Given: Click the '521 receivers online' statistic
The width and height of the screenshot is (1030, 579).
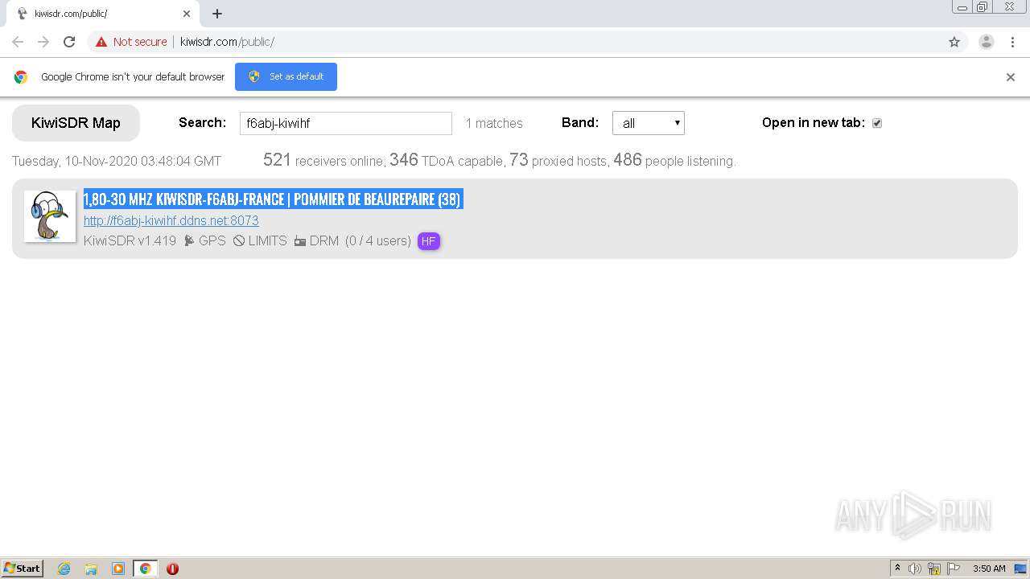Looking at the screenshot, I should click(323, 160).
